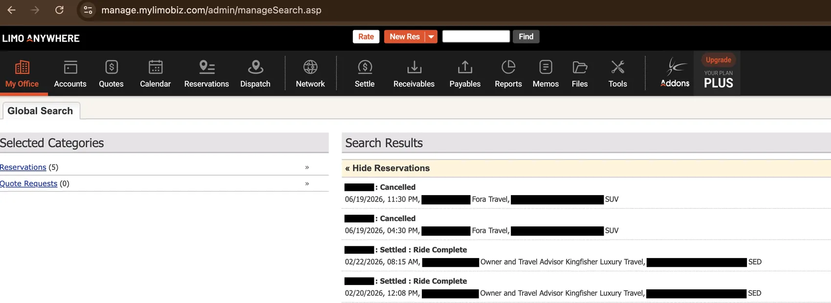Open the Dispatch map pin icon
Image resolution: width=831 pixels, height=303 pixels.
(x=255, y=67)
